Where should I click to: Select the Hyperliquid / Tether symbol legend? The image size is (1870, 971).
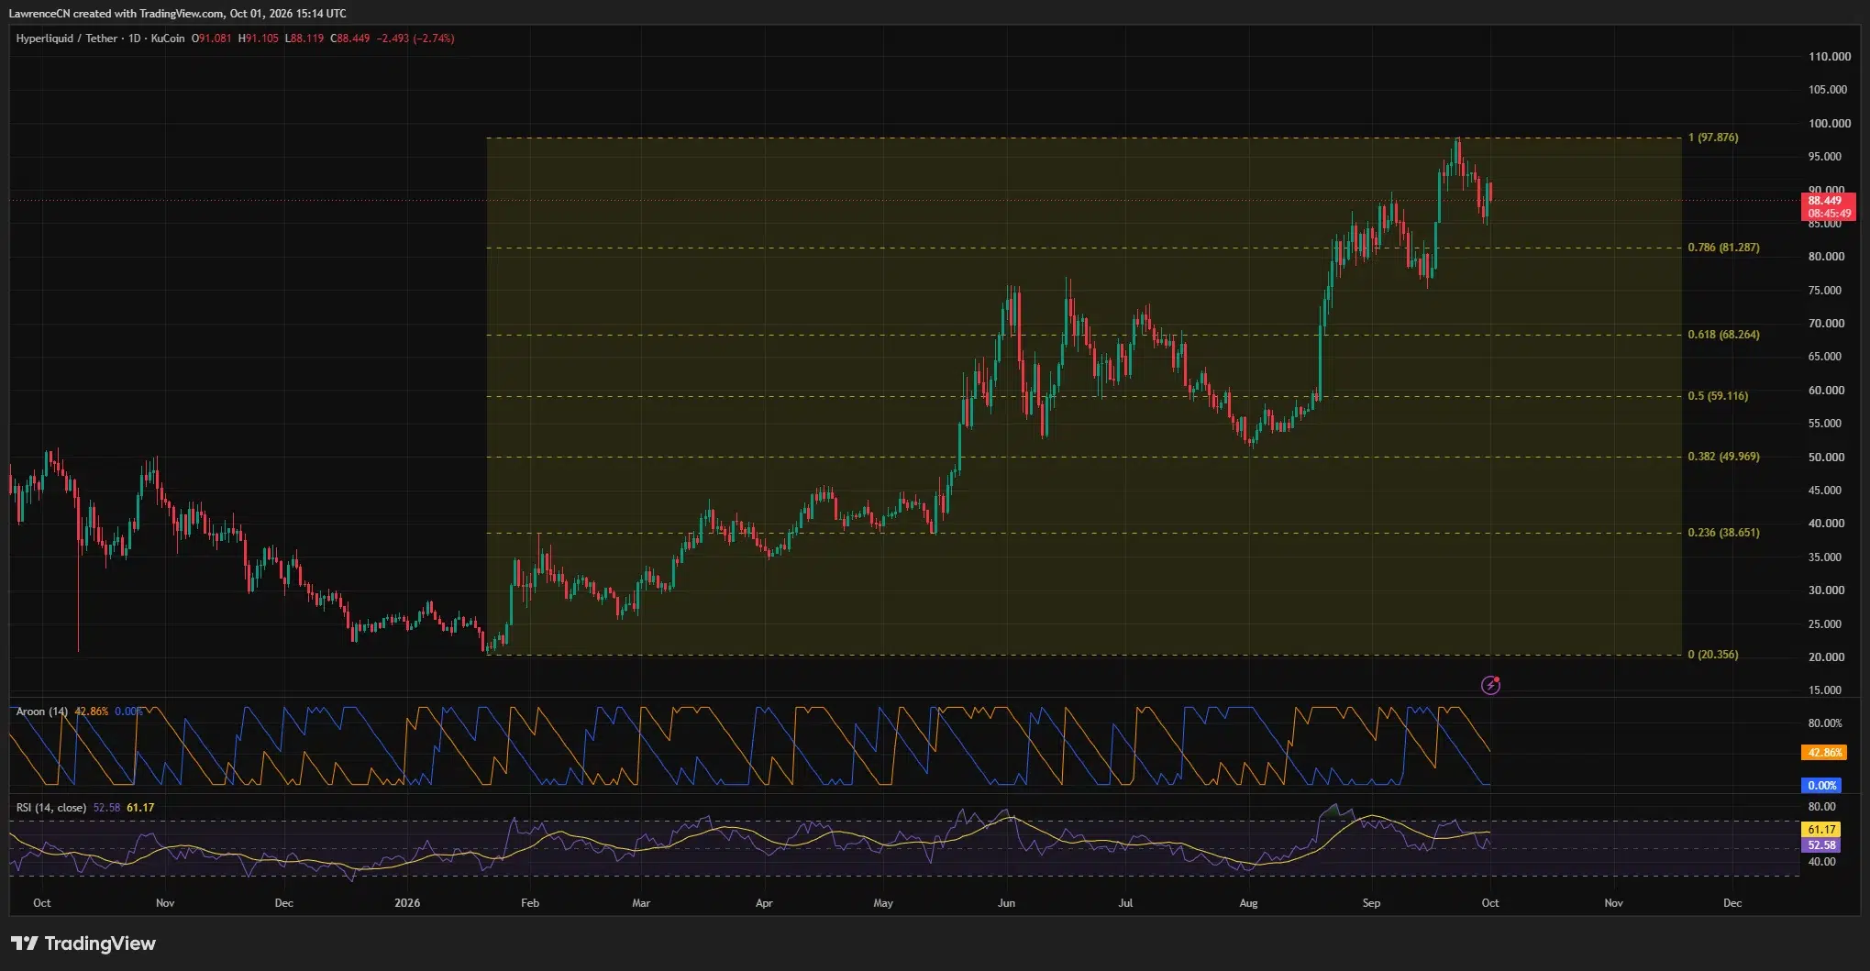click(100, 39)
